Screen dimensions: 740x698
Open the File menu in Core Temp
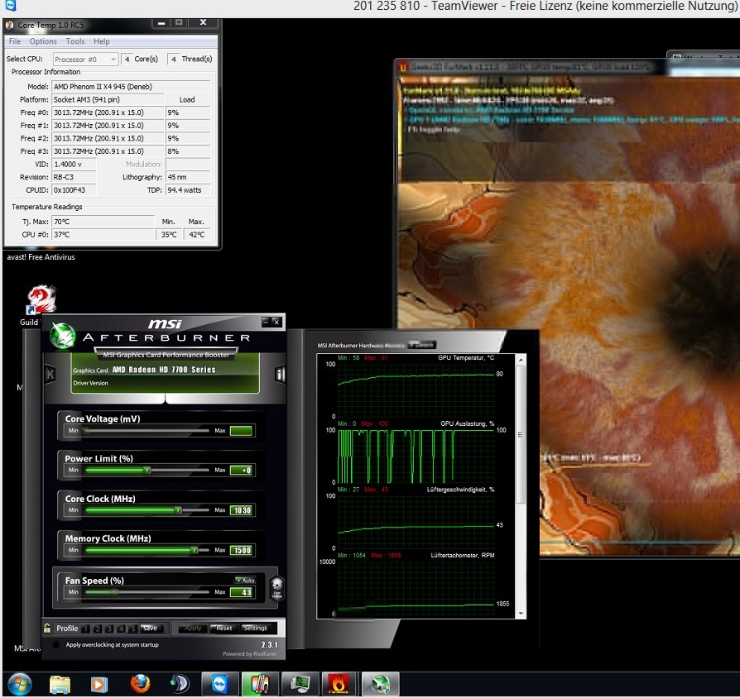[x=15, y=41]
